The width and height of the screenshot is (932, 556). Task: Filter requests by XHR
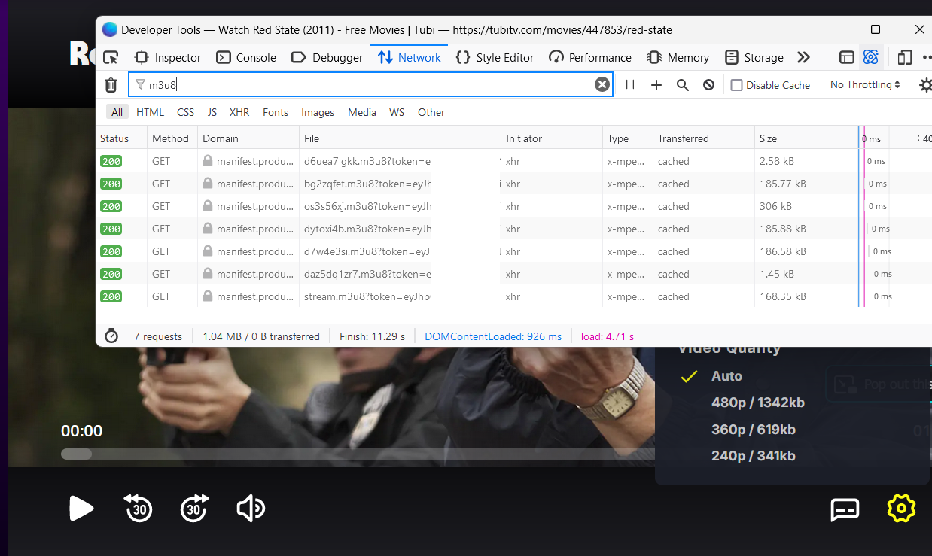(239, 112)
